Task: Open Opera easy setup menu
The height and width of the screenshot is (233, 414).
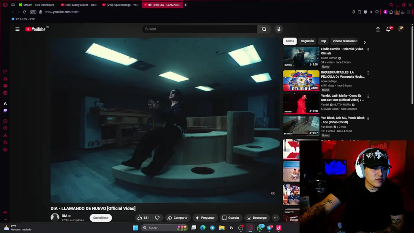Action: coord(409,12)
